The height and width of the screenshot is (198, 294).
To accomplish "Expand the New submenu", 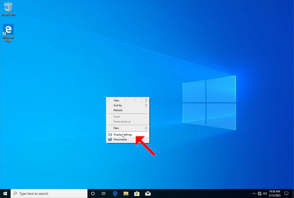I will click(x=128, y=128).
